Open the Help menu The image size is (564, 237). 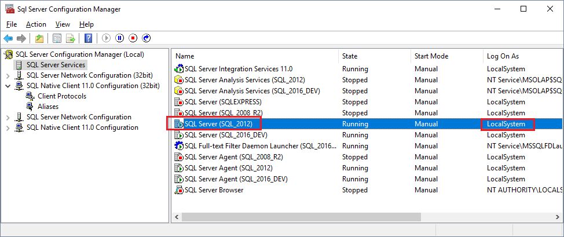[x=86, y=24]
